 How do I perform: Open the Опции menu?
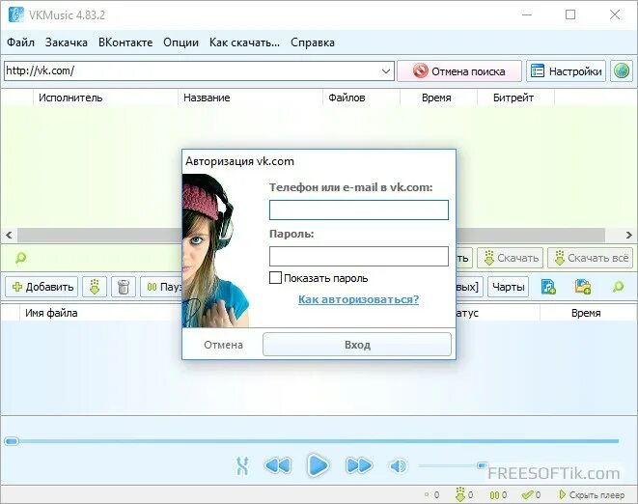click(x=181, y=42)
